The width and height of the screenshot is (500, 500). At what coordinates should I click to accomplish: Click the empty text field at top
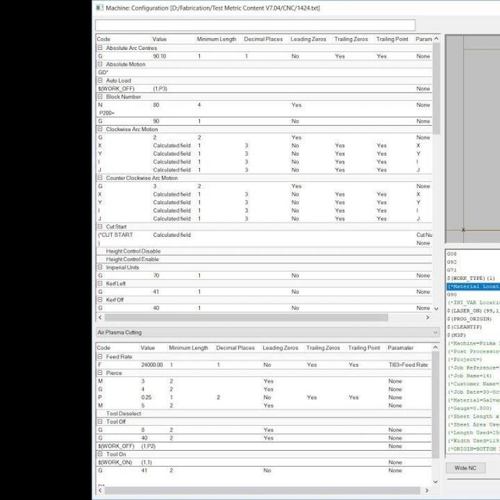pyautogui.click(x=255, y=26)
